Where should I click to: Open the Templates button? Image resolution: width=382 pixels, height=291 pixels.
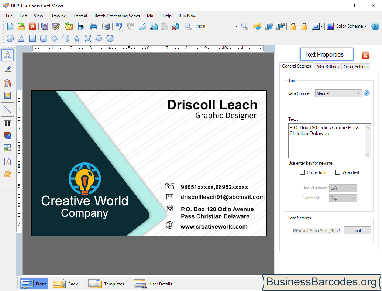(x=106, y=284)
